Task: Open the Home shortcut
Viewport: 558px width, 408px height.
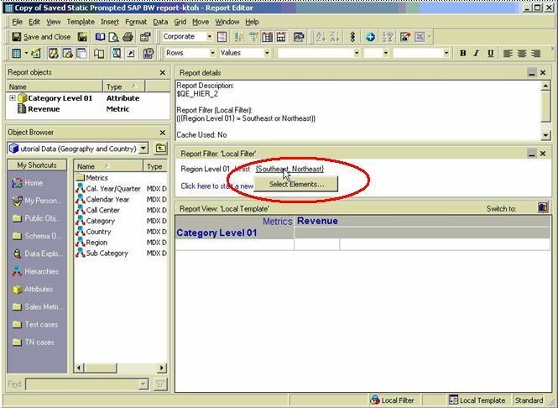Action: point(33,183)
